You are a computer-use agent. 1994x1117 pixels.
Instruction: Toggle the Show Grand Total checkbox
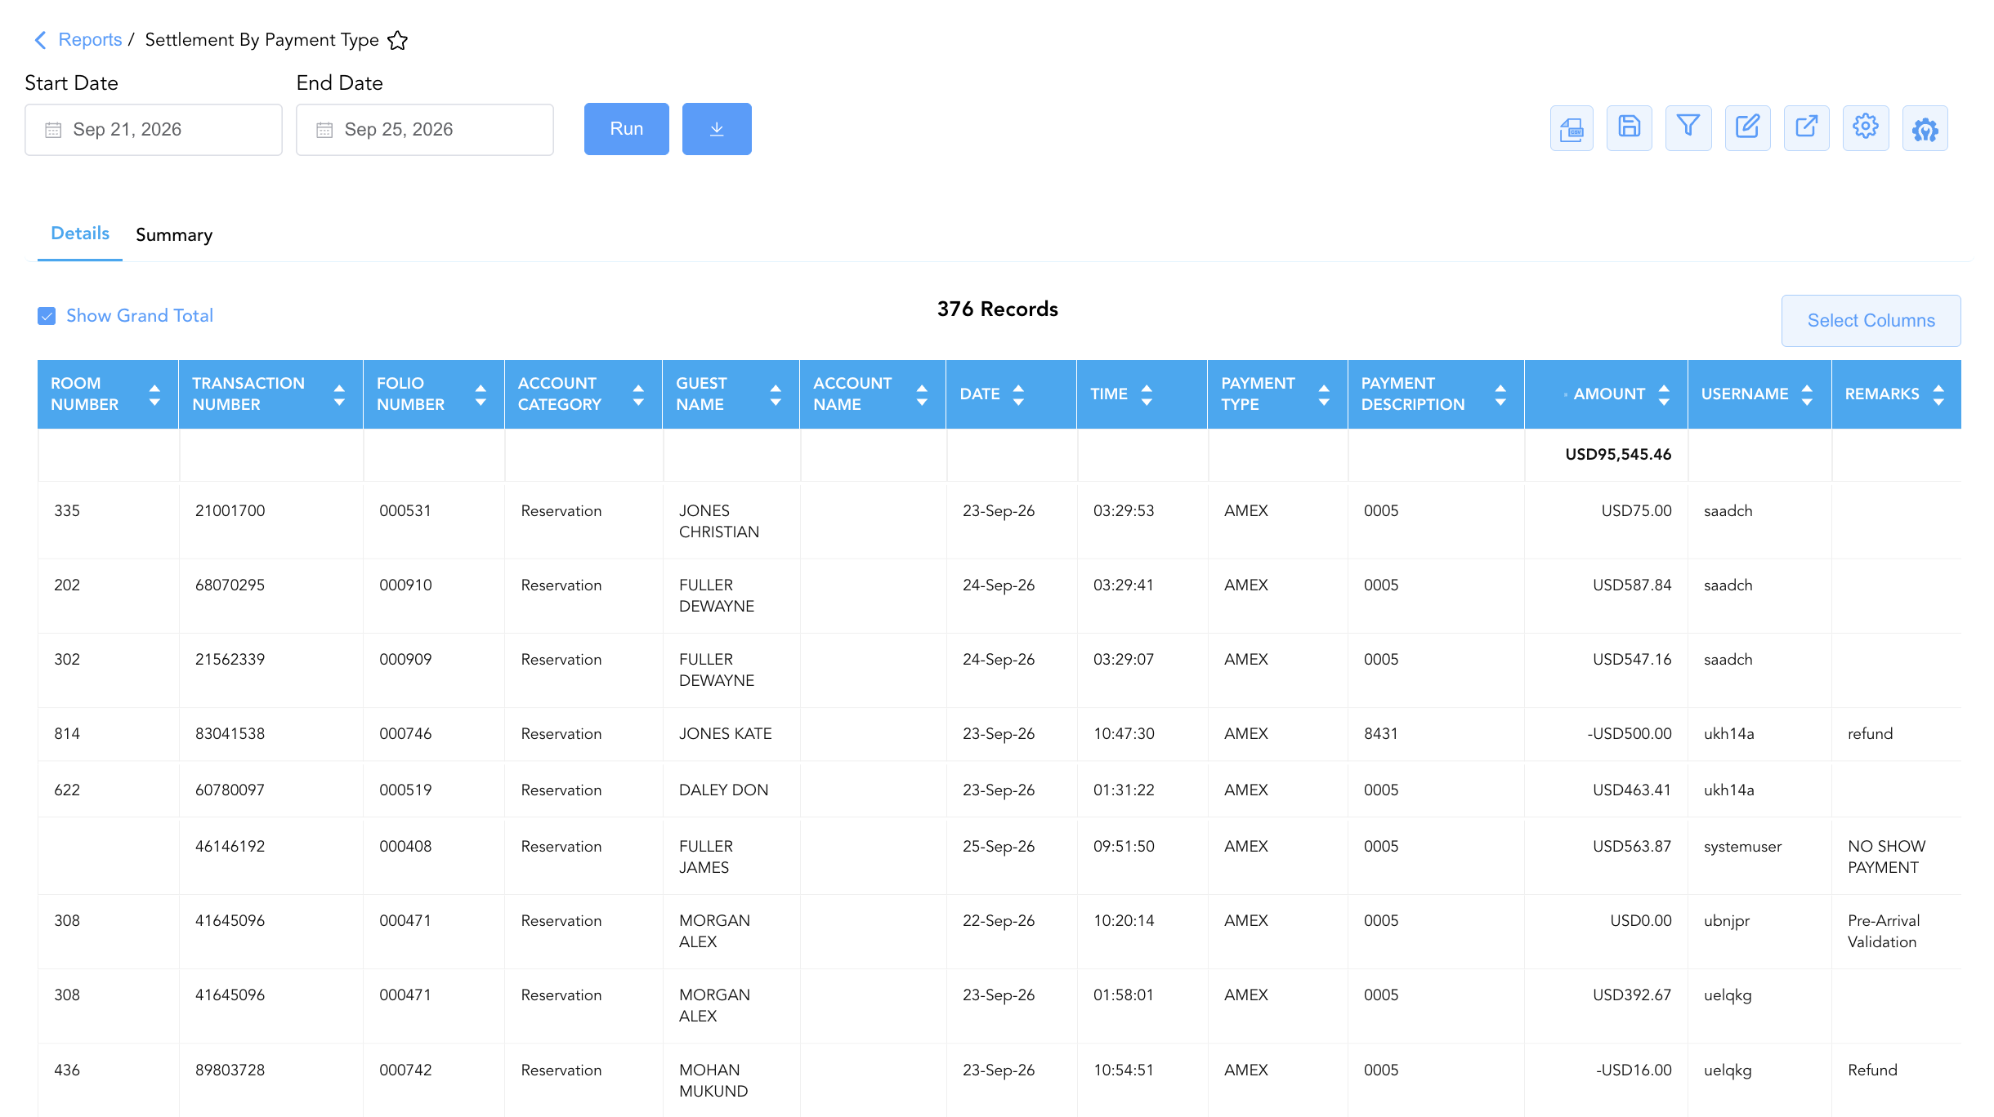click(47, 316)
